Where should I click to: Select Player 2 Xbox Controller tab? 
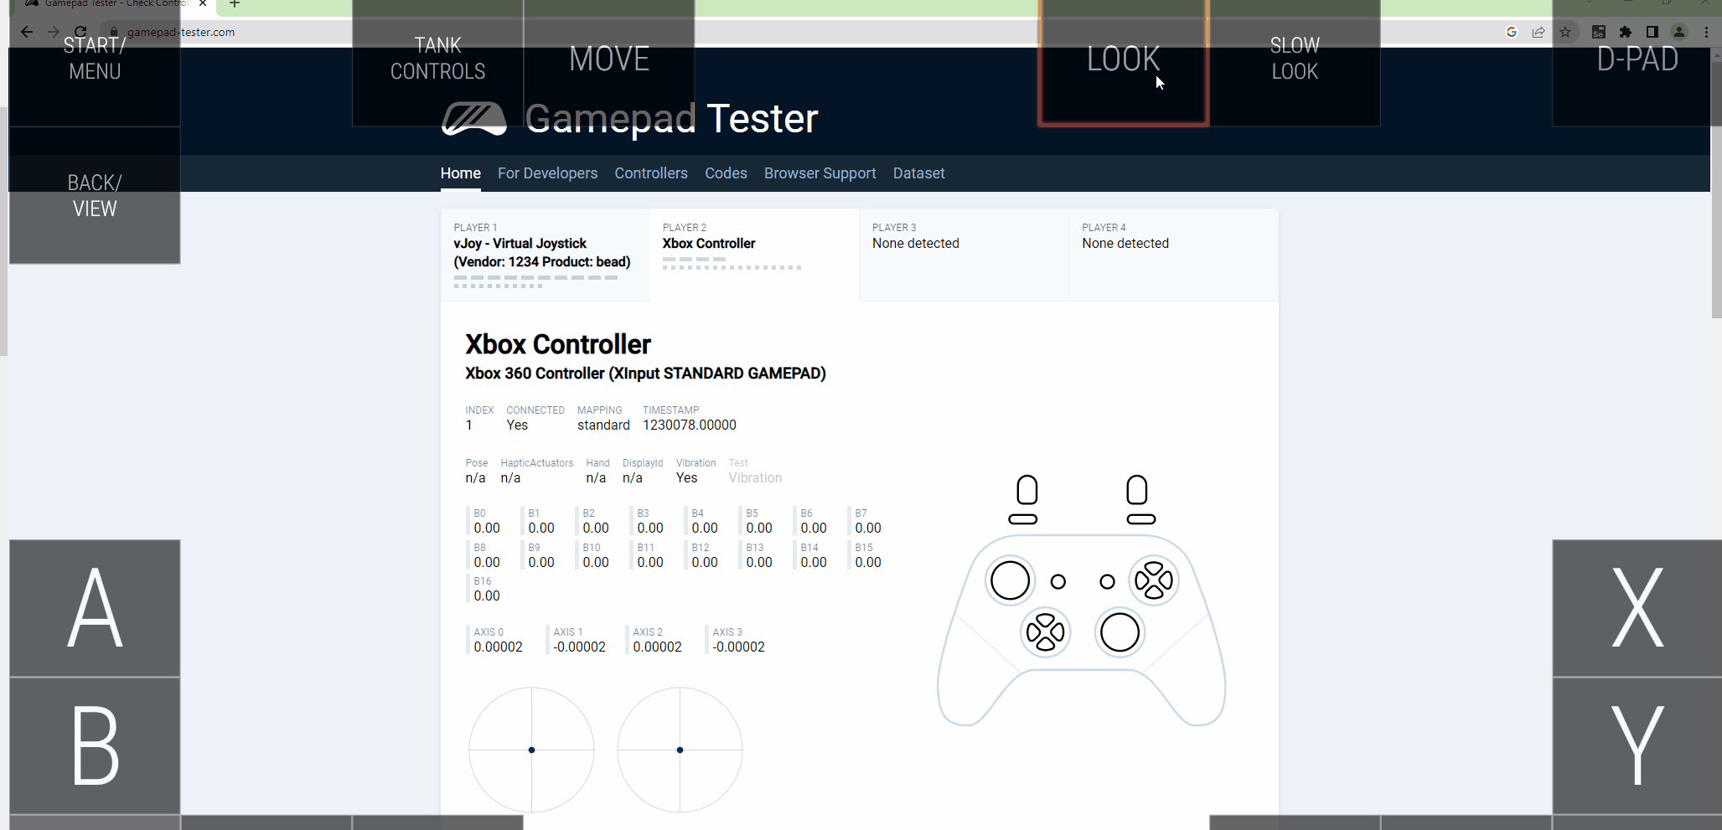pyautogui.click(x=754, y=255)
